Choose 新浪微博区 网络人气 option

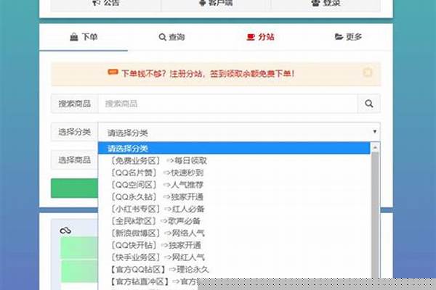click(234, 233)
